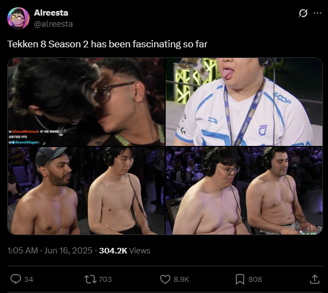This screenshot has height=293, width=328.
Task: Click the tweet text about Tekken 8
Action: (107, 44)
